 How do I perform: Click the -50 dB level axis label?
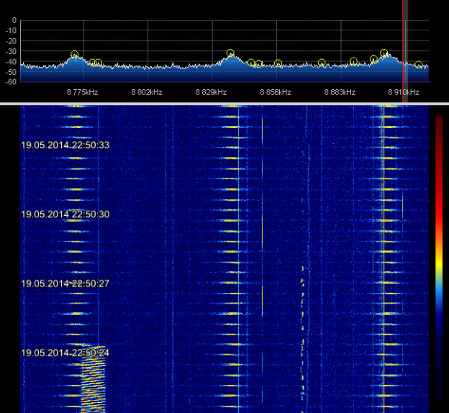tap(12, 72)
